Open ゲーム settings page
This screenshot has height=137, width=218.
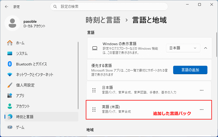tap(41, 127)
